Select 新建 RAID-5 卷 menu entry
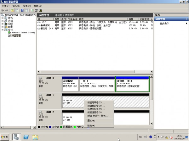Viewport: 189px width, 141px height. click(x=97, y=116)
